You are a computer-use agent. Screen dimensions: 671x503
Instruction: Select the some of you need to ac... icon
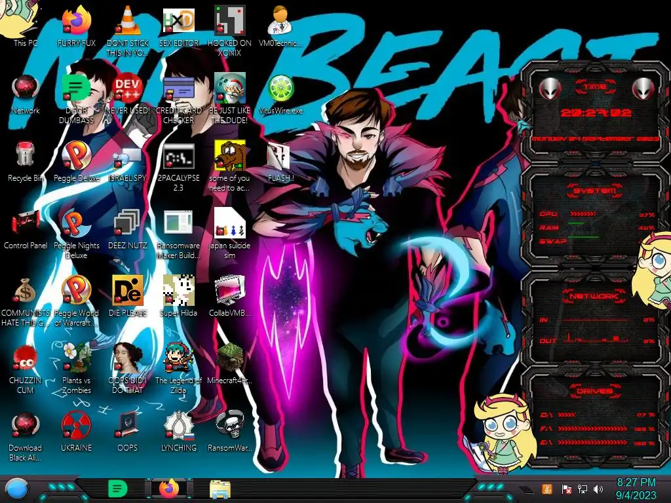229,166
